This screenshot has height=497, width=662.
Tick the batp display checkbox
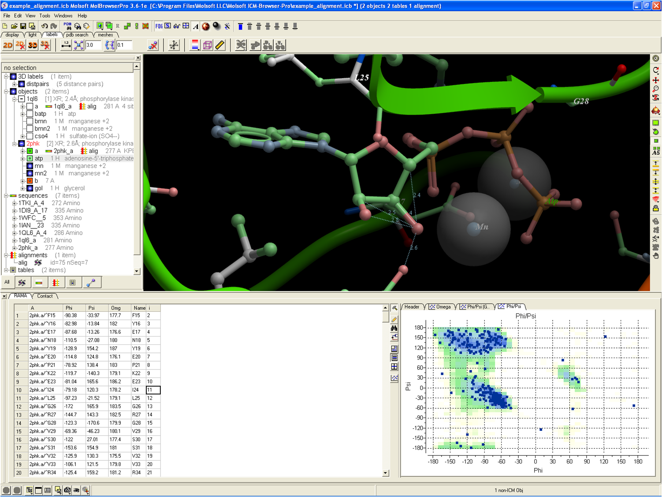point(30,114)
